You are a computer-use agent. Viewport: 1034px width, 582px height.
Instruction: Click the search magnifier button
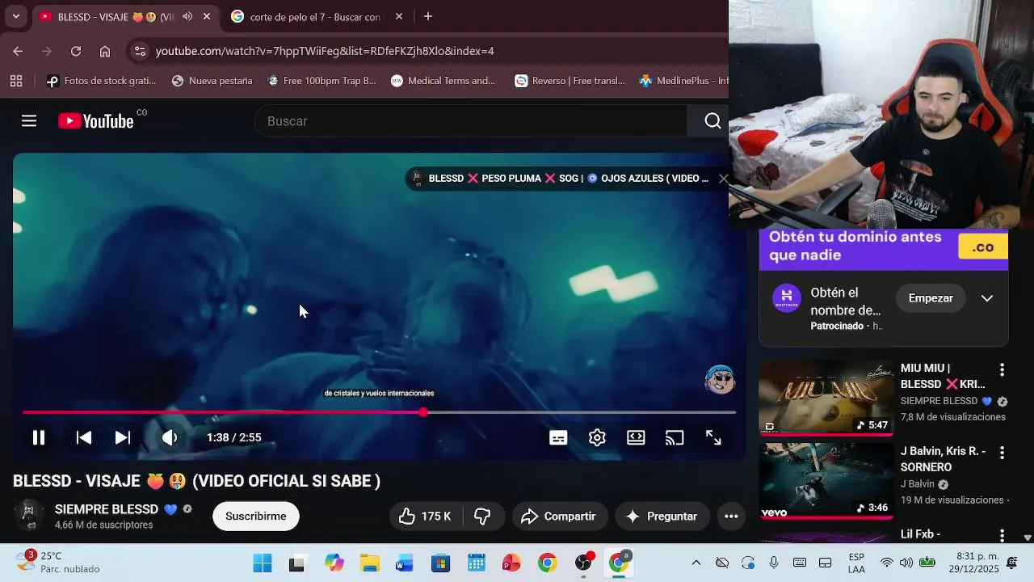712,121
